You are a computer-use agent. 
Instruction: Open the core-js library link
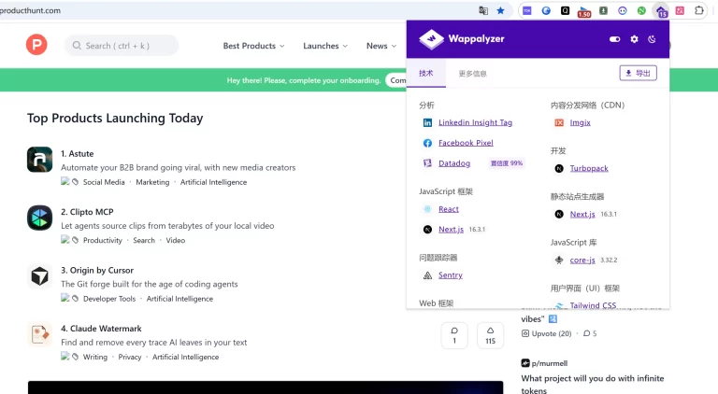click(x=582, y=260)
